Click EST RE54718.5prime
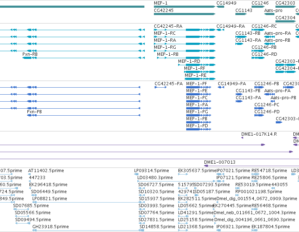The image size is (299, 232). pyautogui.click(x=269, y=171)
